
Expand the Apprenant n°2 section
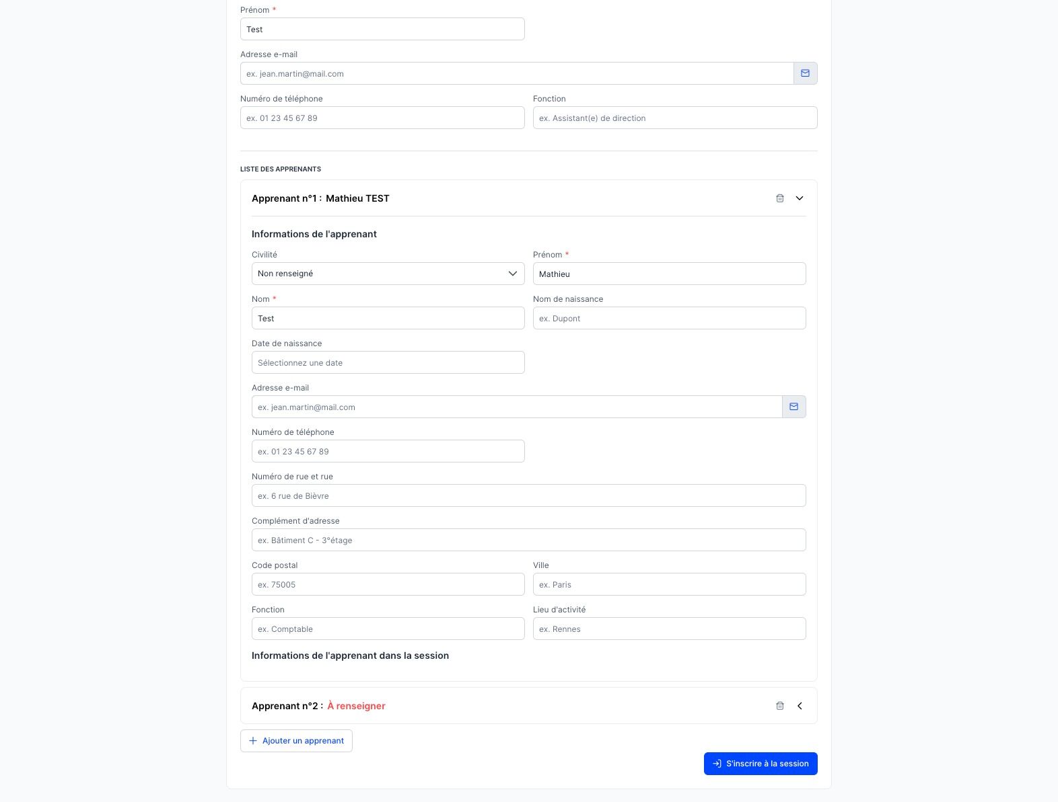click(800, 706)
